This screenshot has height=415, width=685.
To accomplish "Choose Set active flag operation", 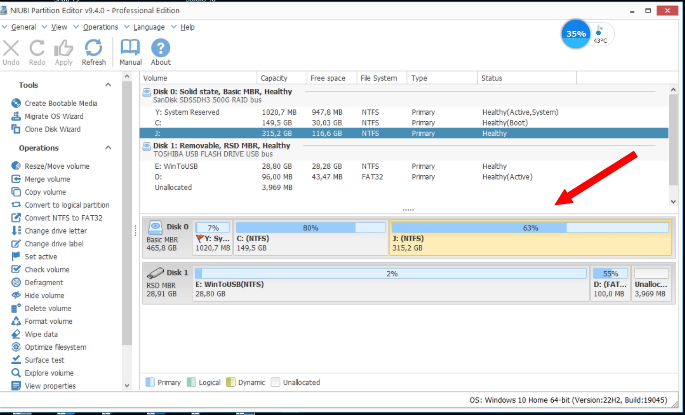I will [x=41, y=257].
